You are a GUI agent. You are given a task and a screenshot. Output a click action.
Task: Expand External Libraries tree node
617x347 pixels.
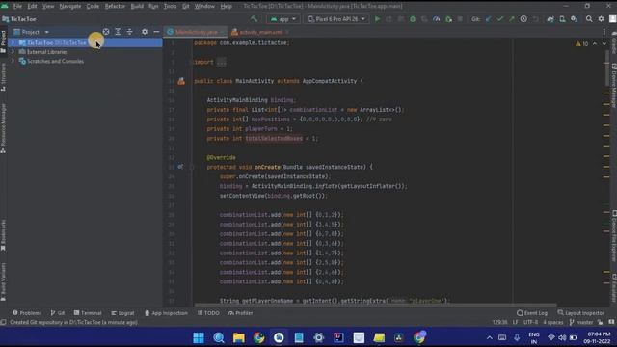coord(13,52)
